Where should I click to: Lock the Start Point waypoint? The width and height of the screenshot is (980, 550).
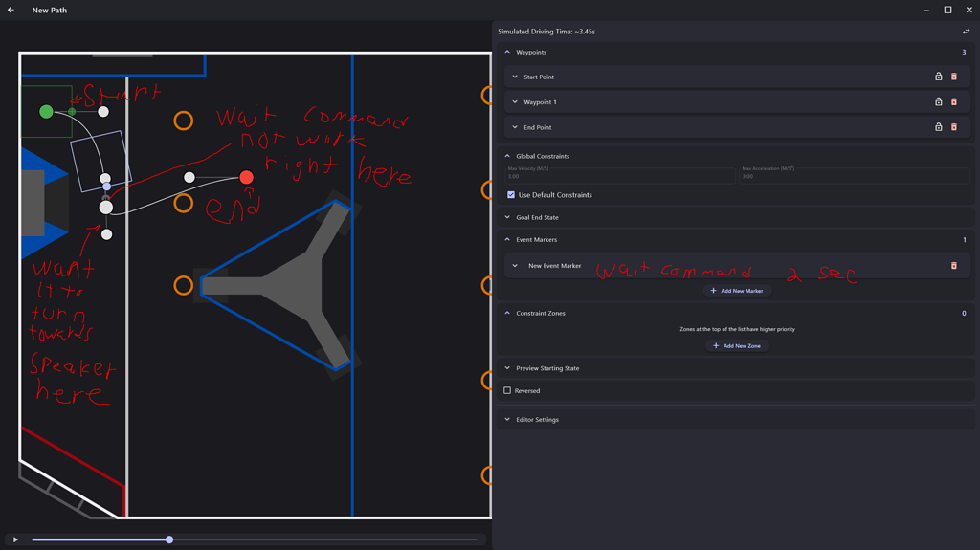[x=938, y=77]
